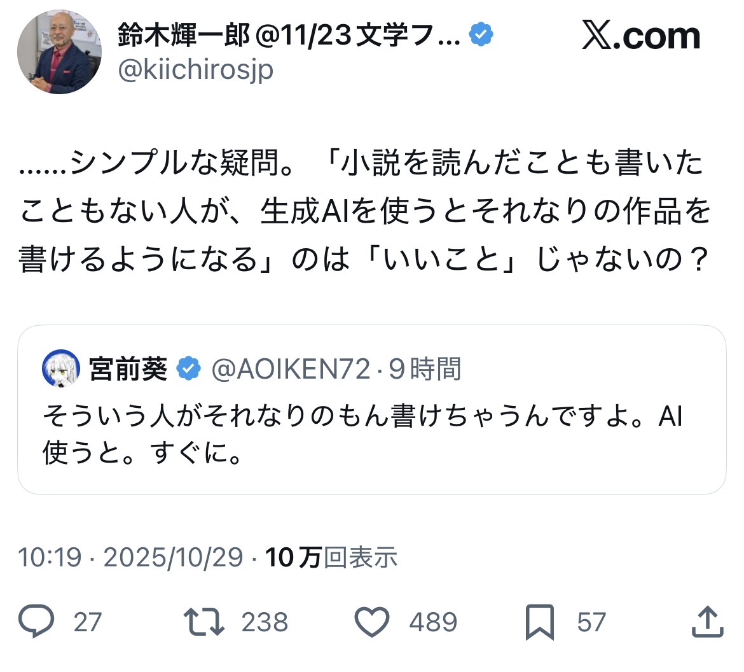Open 宮前葵's avatar in quoted post

pos(61,368)
